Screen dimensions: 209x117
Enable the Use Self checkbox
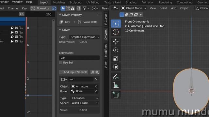[x=61, y=63]
